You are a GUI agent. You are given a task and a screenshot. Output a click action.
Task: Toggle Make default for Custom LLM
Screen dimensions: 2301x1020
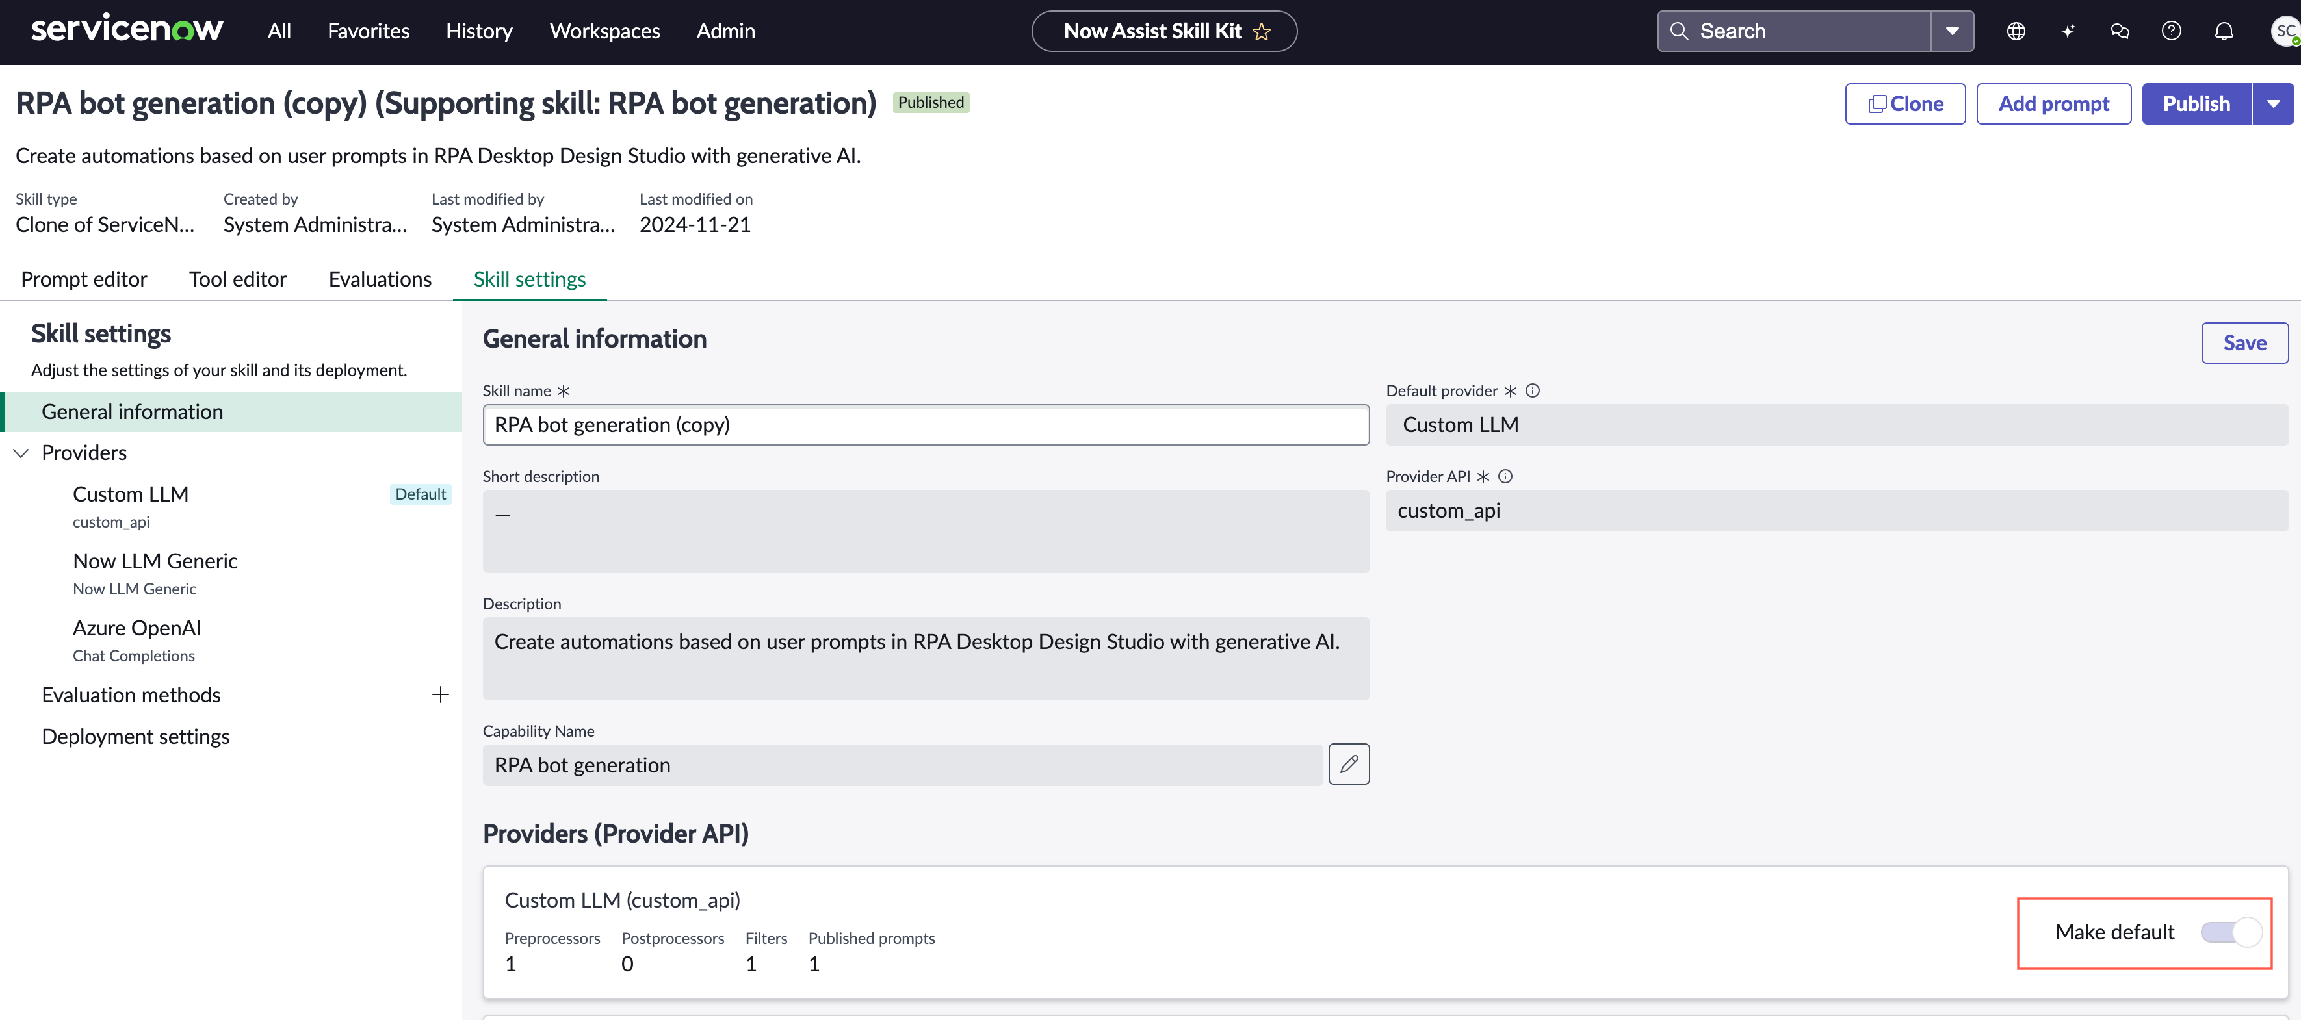coord(2230,932)
